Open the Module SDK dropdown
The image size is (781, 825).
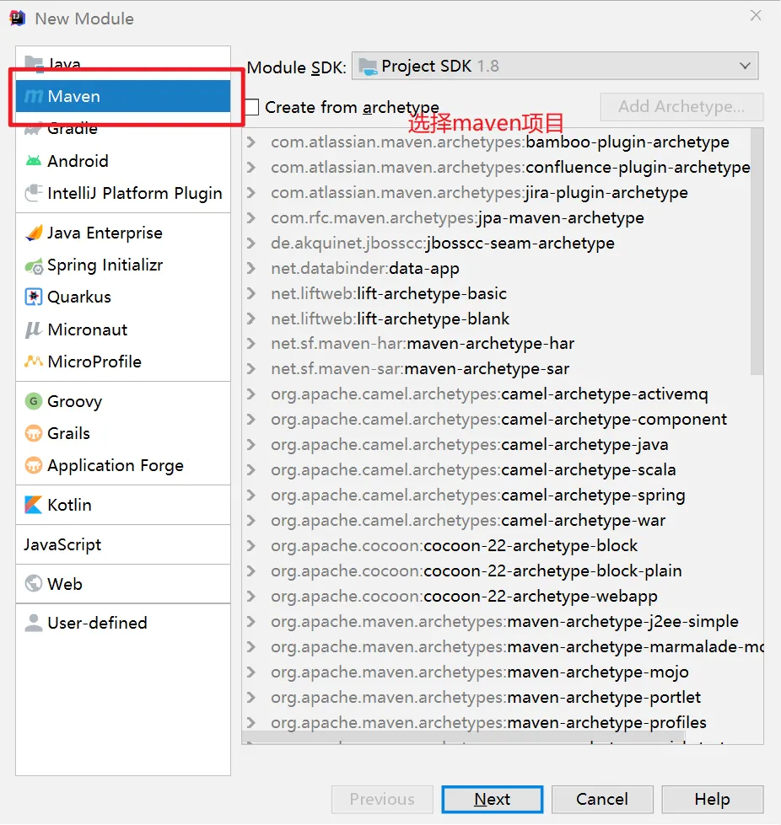tap(555, 66)
